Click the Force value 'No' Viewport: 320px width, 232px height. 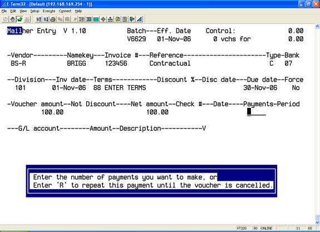click(296, 88)
